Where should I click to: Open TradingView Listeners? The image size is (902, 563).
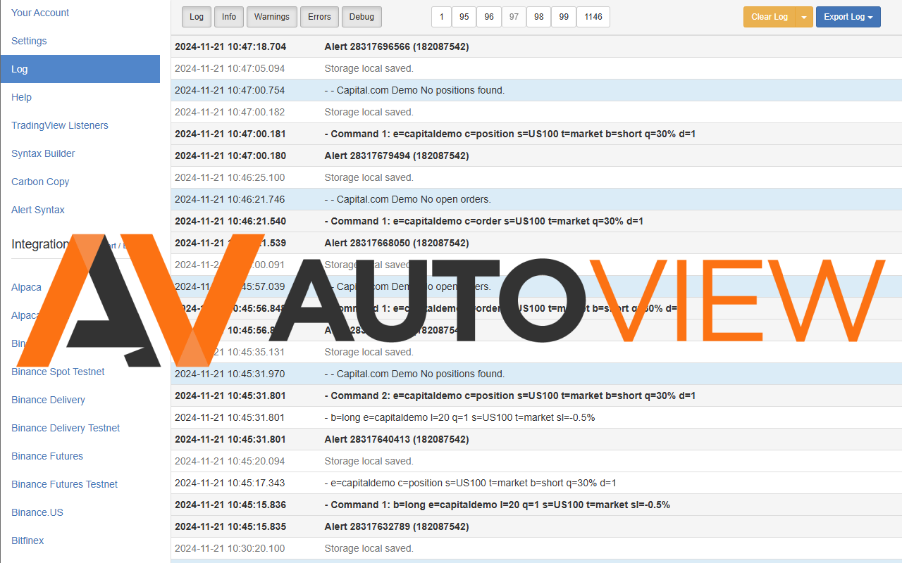pos(59,125)
